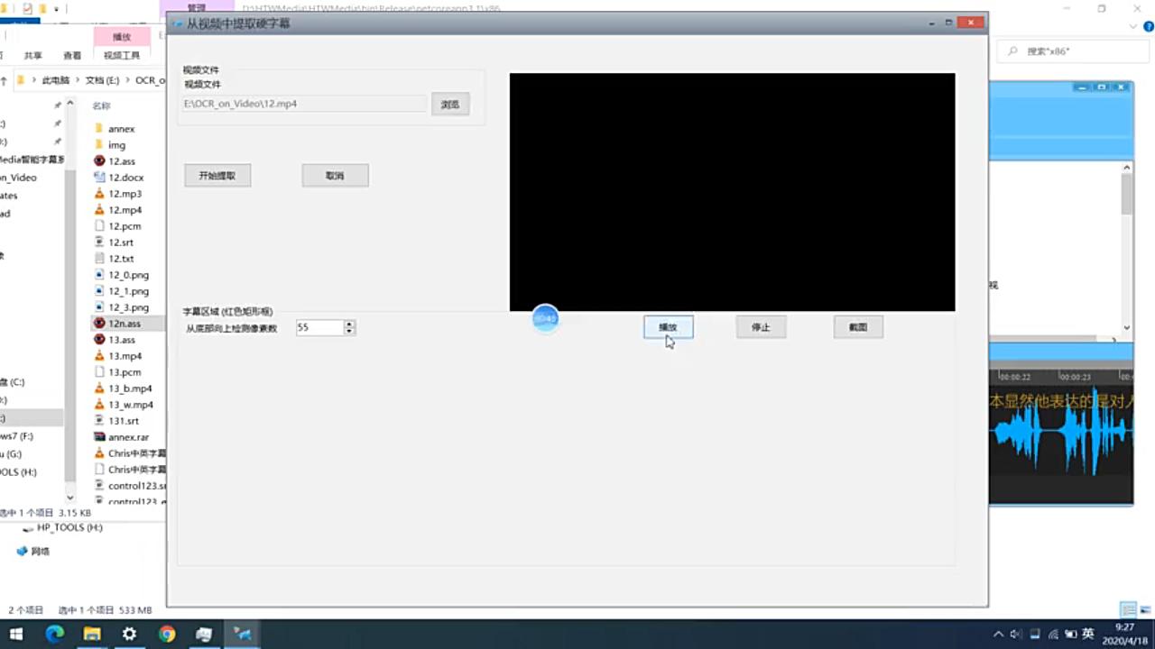Viewport: 1155px width, 649px height.
Task: Click the right window's vertical scrollbar thumb
Action: [1127, 194]
